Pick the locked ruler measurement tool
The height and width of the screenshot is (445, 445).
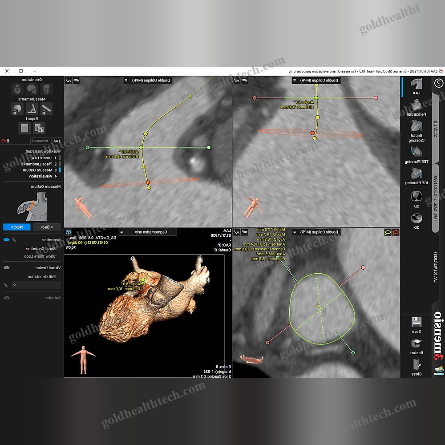point(47,109)
